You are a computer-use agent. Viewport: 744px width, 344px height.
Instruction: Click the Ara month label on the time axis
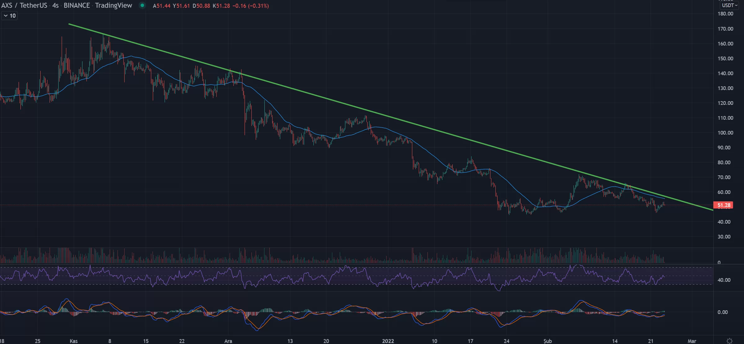click(228, 341)
